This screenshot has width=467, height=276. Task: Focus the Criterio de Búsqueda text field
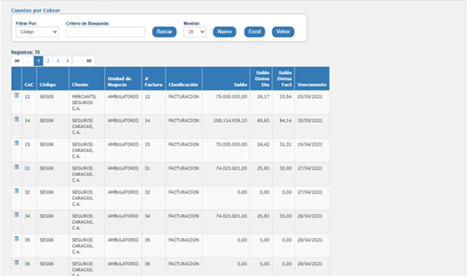[x=105, y=32]
